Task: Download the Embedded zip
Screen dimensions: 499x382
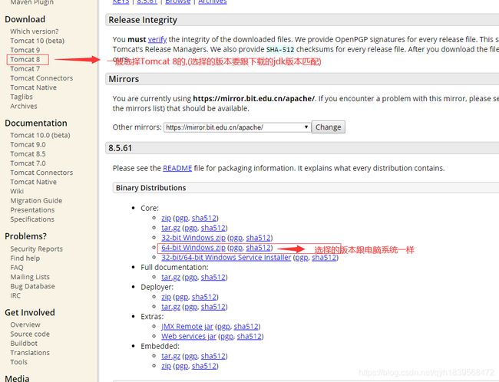Action: pos(166,366)
